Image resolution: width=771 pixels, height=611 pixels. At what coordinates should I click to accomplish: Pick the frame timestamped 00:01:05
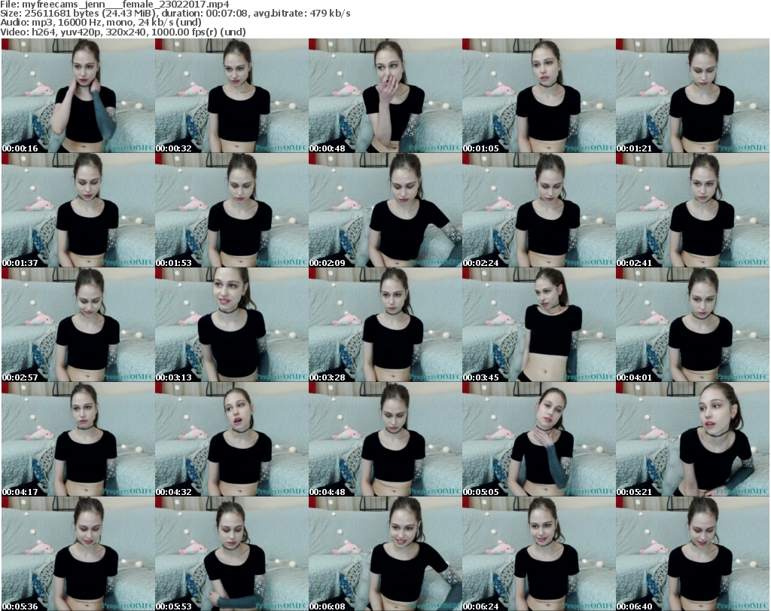click(538, 96)
